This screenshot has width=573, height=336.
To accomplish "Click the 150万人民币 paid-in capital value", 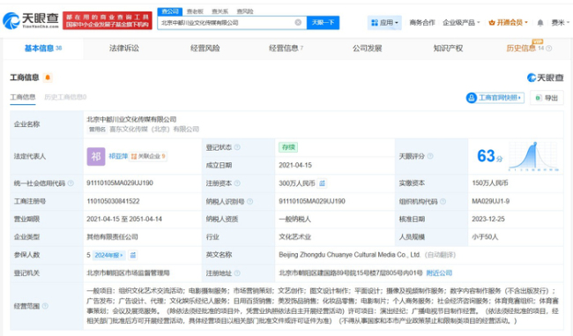I will [x=490, y=183].
